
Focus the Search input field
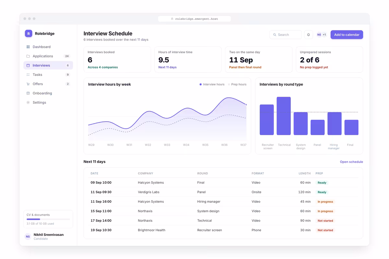point(286,35)
